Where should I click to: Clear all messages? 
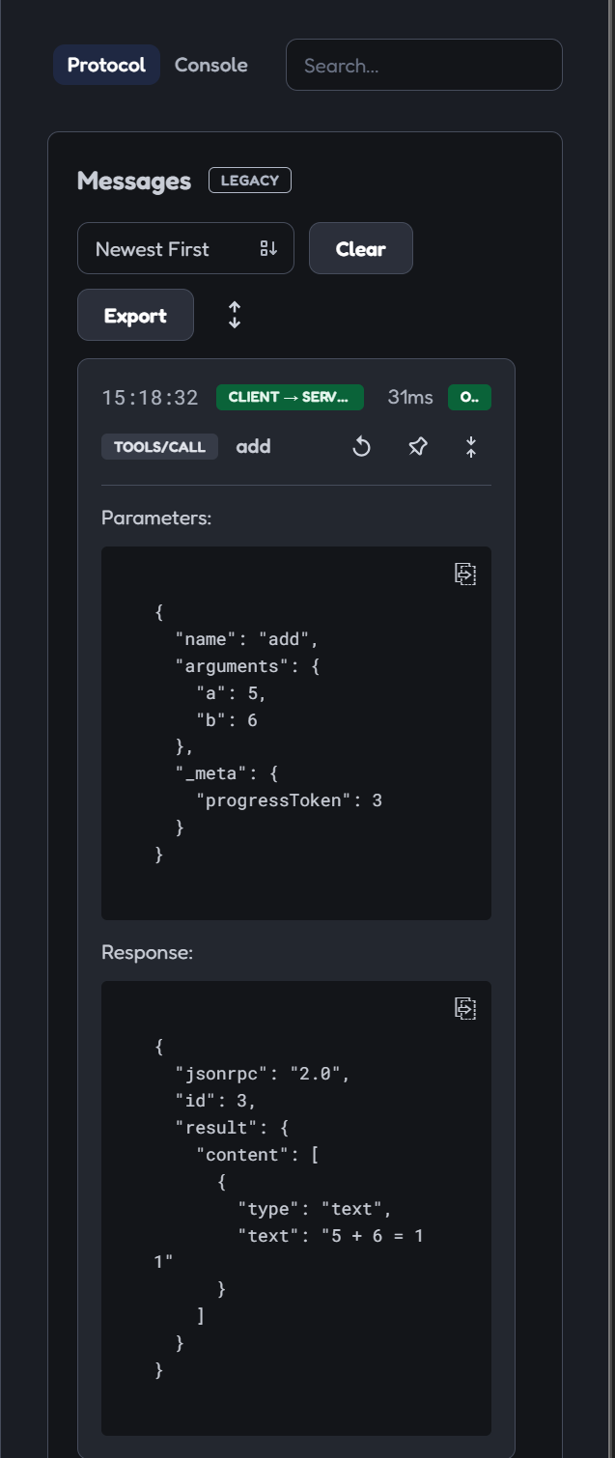point(361,249)
